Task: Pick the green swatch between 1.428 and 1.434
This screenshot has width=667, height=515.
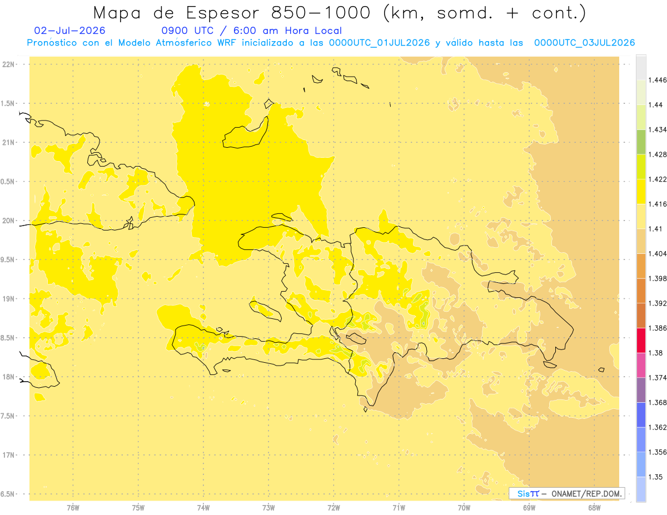Action: click(641, 142)
